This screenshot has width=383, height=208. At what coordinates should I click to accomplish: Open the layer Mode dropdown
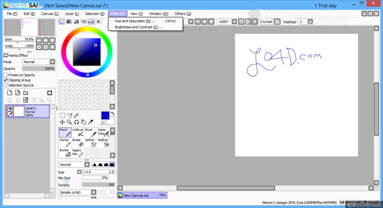pyautogui.click(x=52, y=62)
